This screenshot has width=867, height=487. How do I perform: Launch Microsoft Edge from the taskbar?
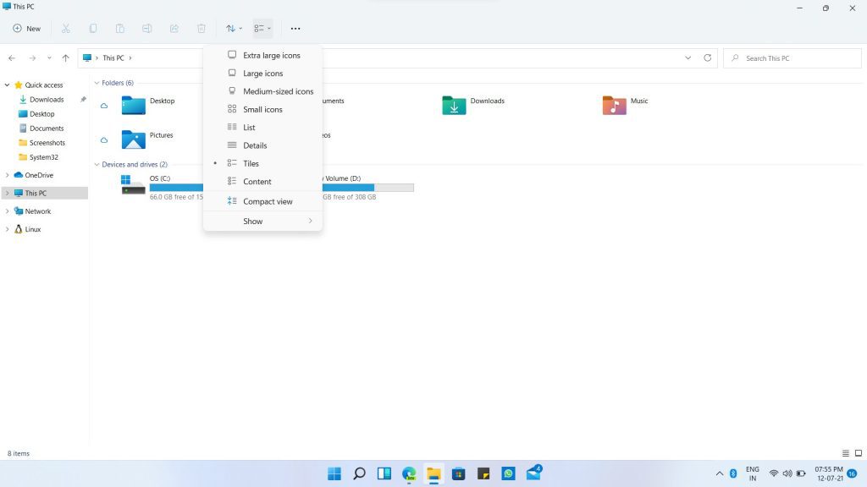coord(409,473)
